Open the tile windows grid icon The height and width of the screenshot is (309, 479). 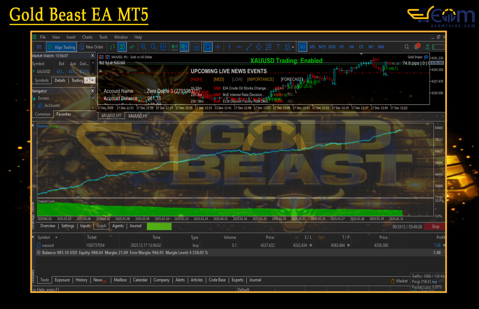163,47
